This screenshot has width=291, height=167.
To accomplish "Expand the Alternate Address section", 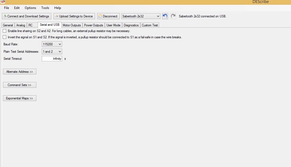I will (x=20, y=72).
